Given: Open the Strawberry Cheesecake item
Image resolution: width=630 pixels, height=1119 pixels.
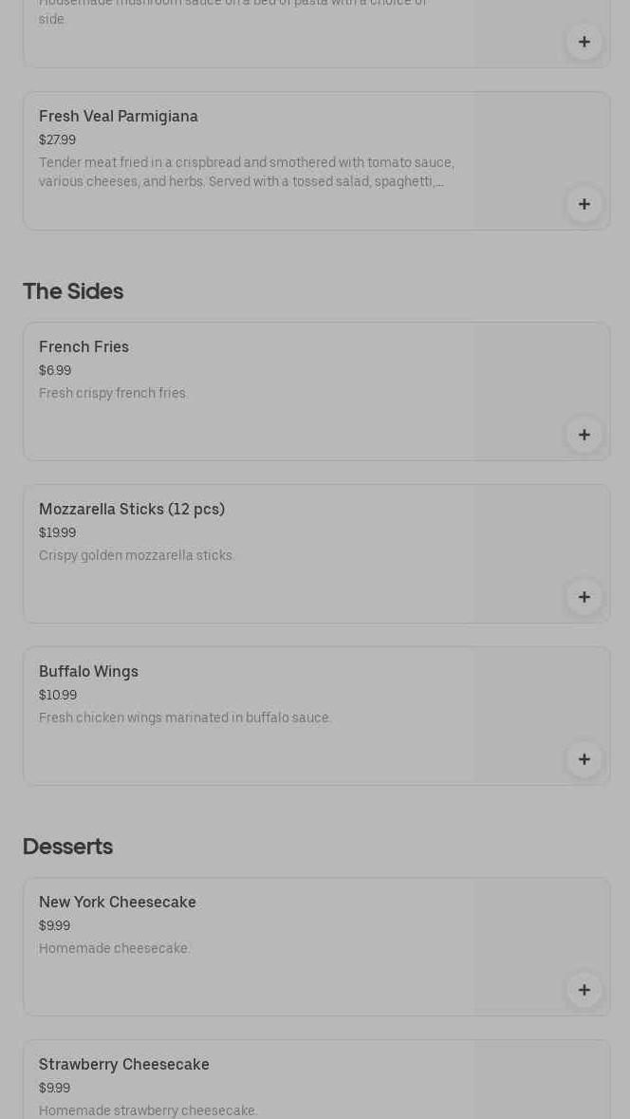Looking at the screenshot, I should 124,1065.
